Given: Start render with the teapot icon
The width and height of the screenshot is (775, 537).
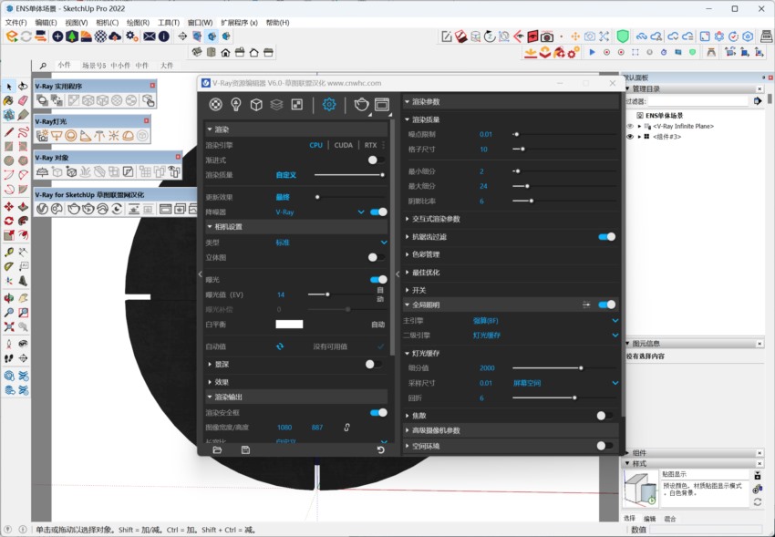Looking at the screenshot, I should pyautogui.click(x=361, y=104).
